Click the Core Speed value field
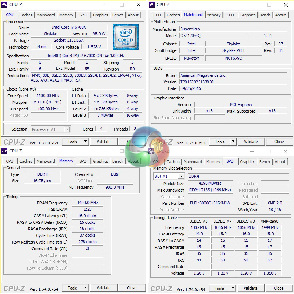The width and height of the screenshot is (294, 294). (x=48, y=96)
